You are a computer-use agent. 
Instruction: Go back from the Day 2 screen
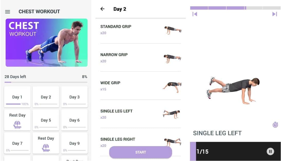point(102,9)
